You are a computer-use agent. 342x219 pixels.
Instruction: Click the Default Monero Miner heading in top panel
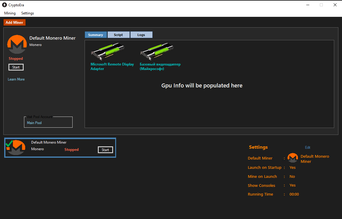(52, 38)
